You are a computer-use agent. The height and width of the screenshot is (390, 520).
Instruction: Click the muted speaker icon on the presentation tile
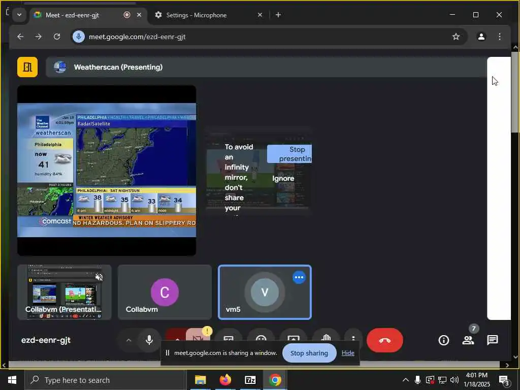(x=99, y=277)
